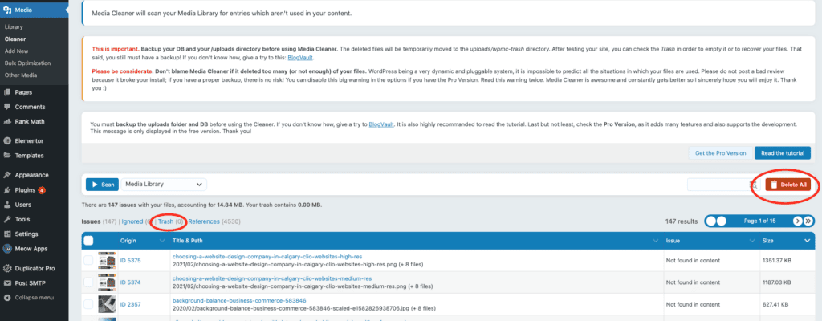Go to next page arrow
Viewport: 822px width, 321px height.
point(798,221)
